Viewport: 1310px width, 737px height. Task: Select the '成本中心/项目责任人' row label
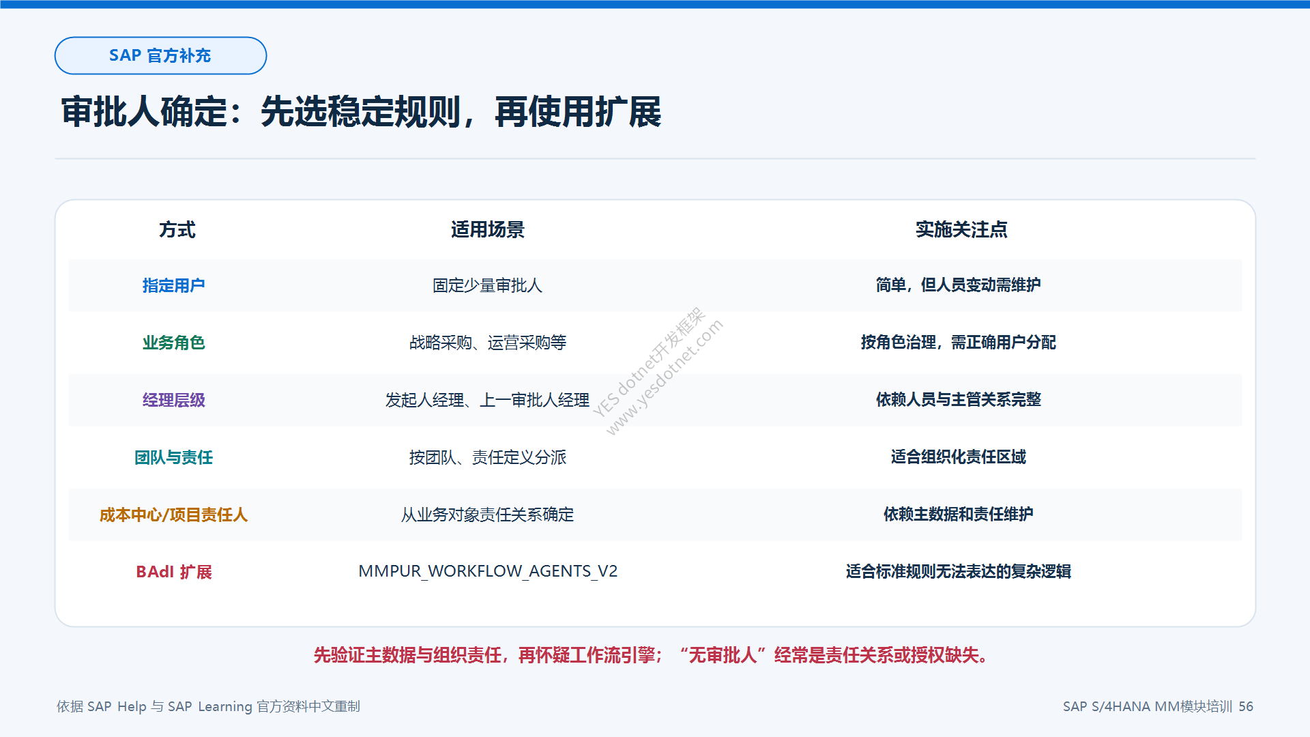[173, 515]
